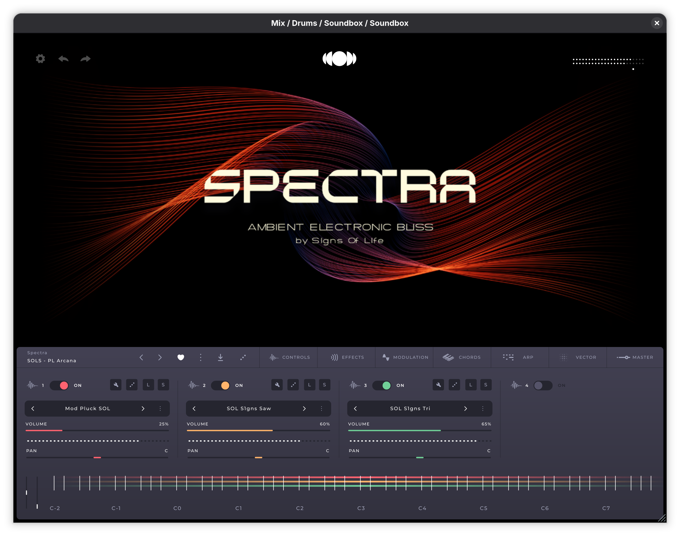Screen dimensions: 680x536
Task: Enable the layer 4 toggle
Action: pyautogui.click(x=543, y=385)
